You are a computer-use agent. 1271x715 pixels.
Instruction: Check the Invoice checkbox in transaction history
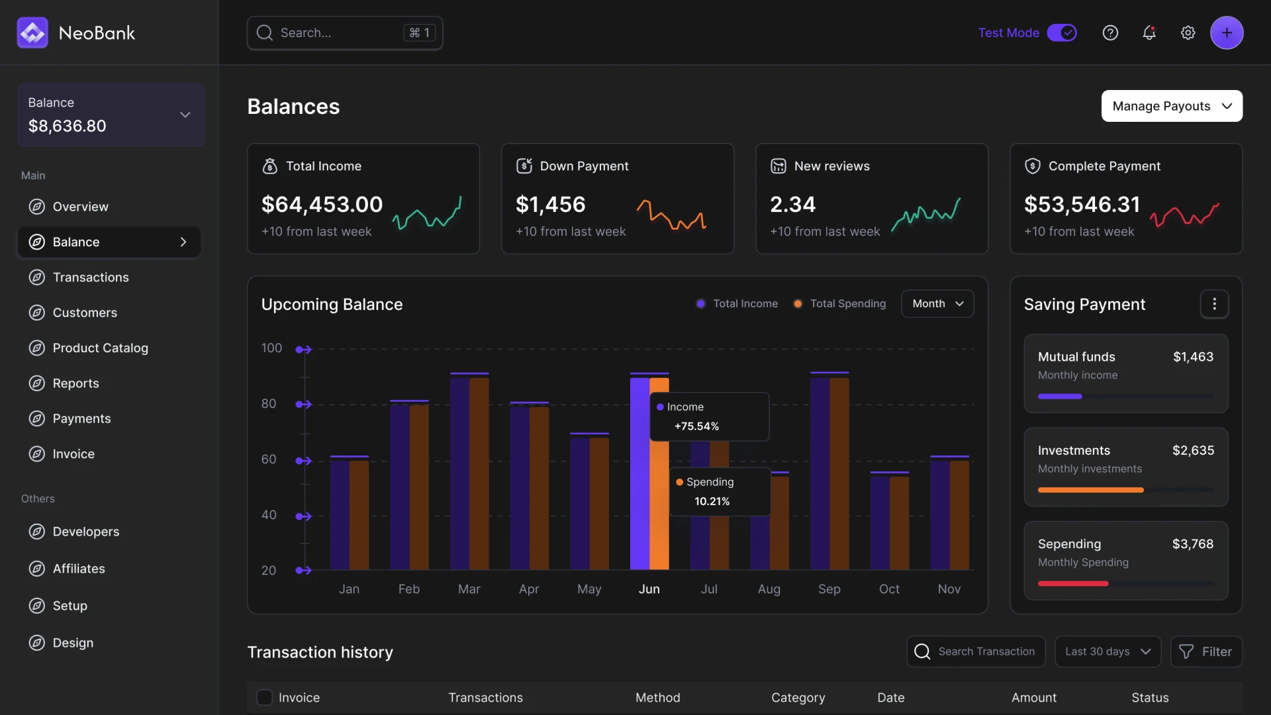point(265,697)
